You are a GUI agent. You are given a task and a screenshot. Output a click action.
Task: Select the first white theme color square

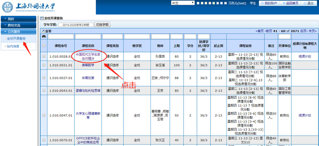pos(198,3)
